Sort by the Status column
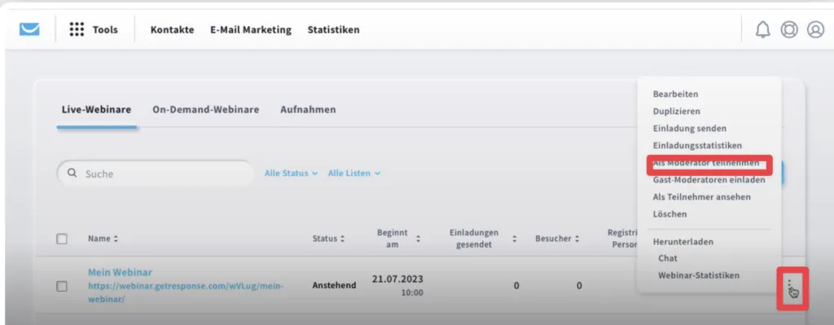 [x=328, y=239]
